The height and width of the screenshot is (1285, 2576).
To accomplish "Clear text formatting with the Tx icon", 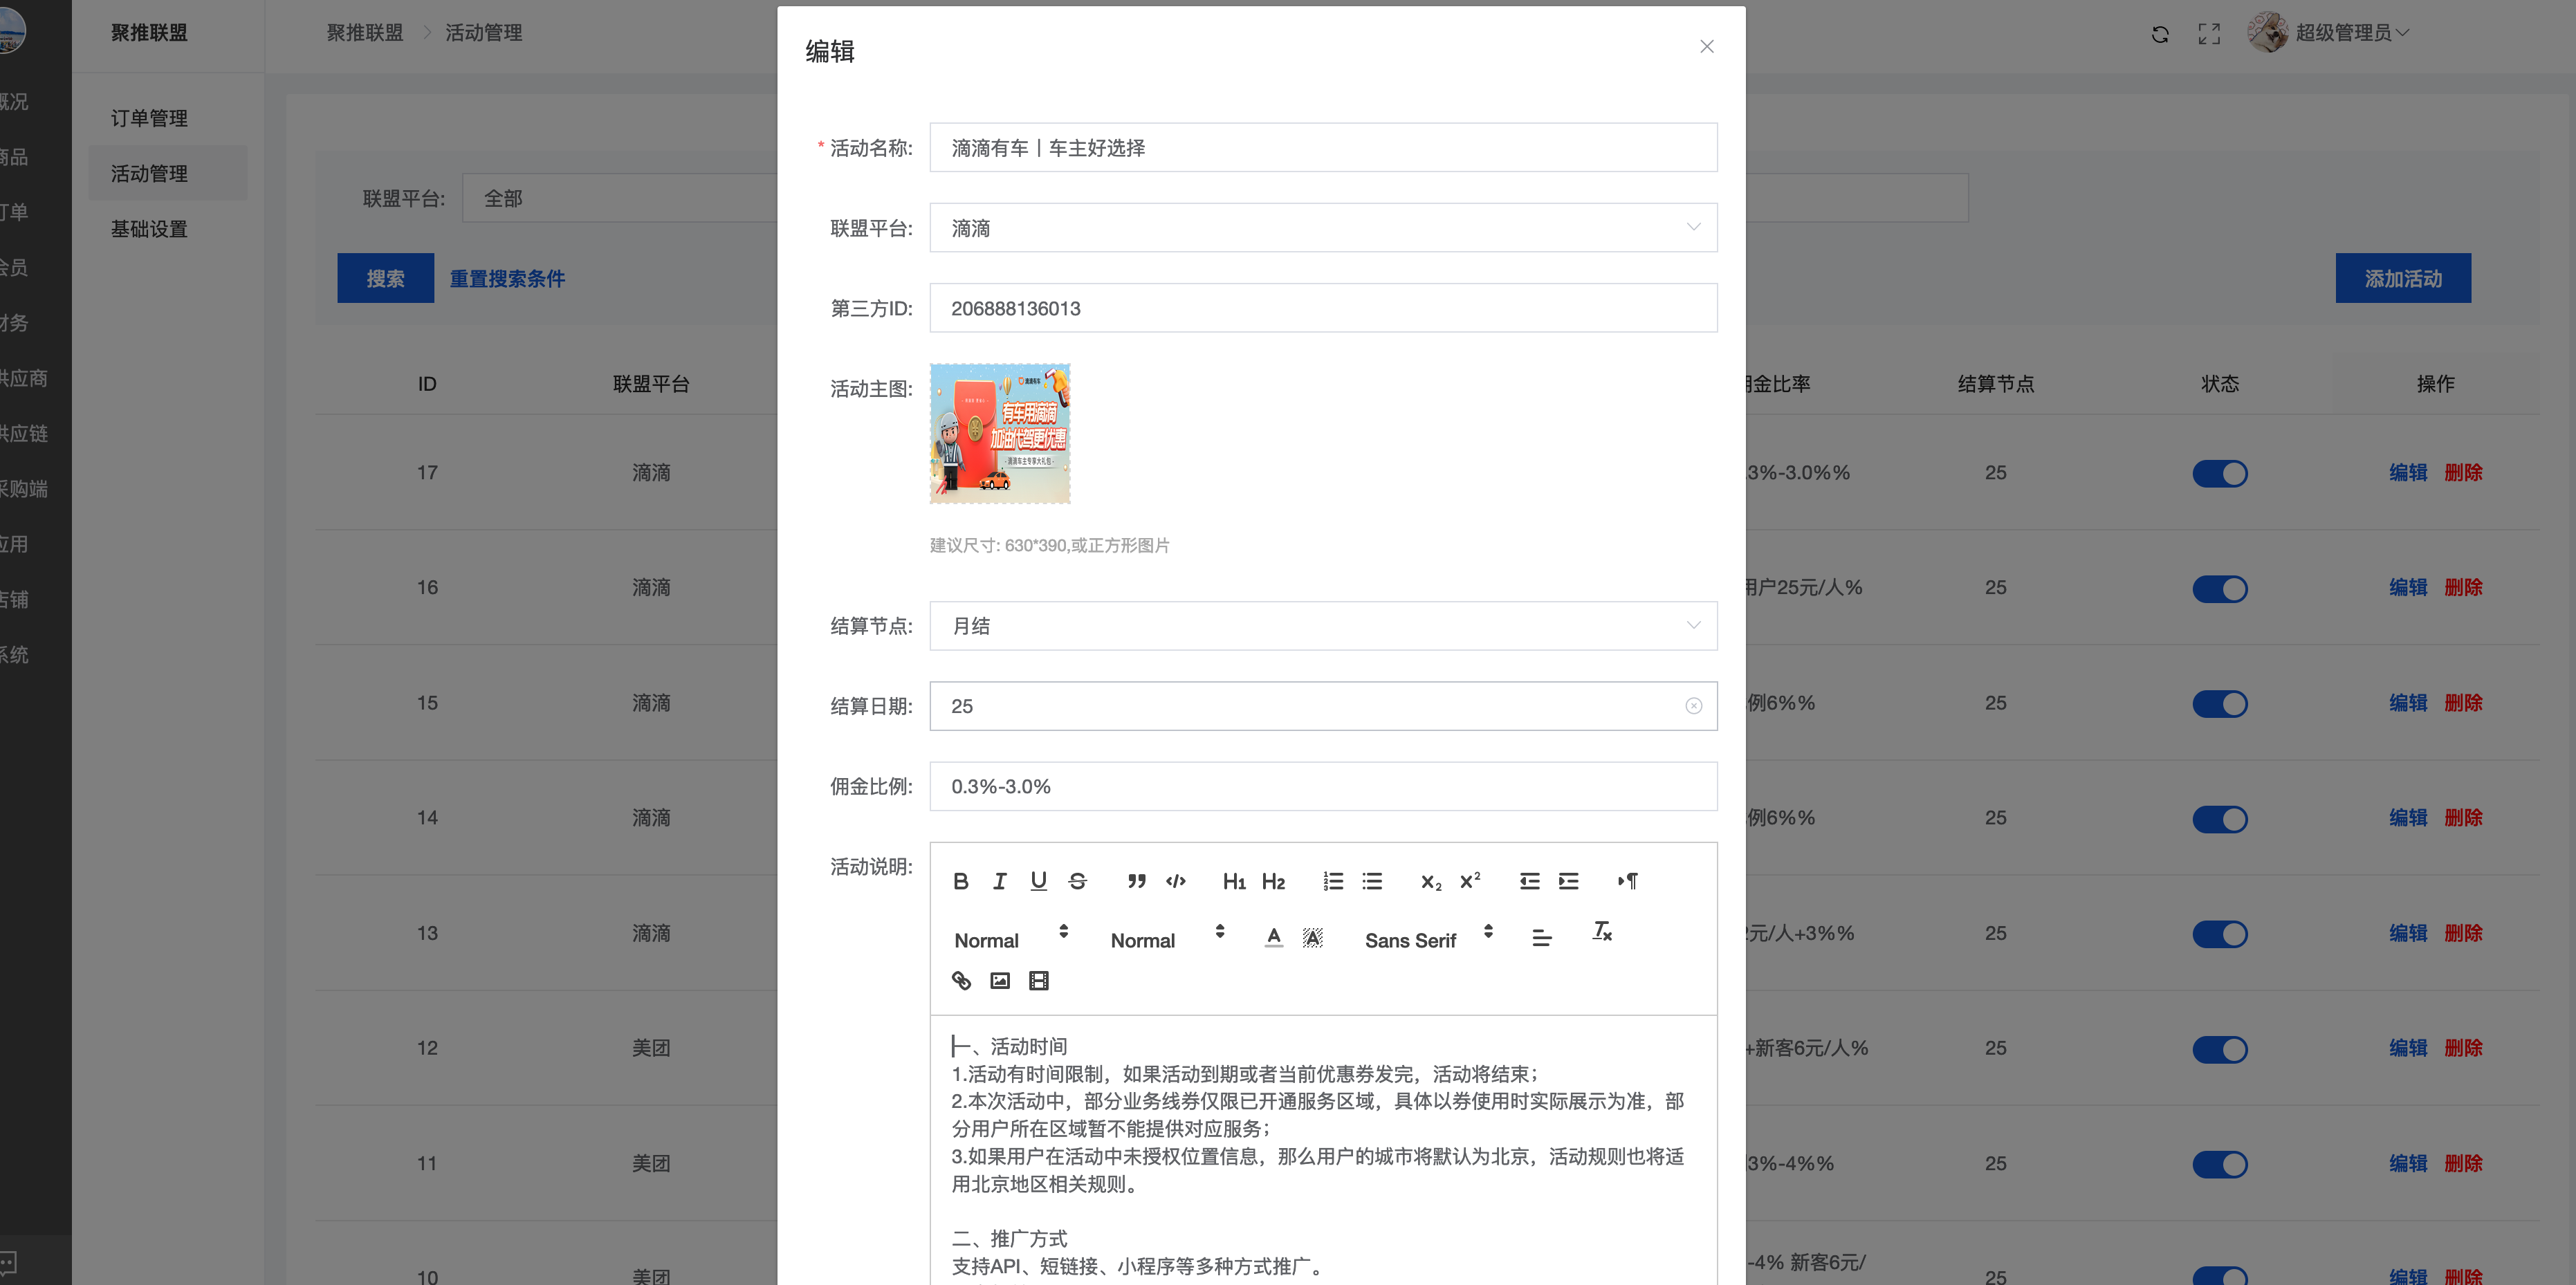I will (x=1602, y=931).
